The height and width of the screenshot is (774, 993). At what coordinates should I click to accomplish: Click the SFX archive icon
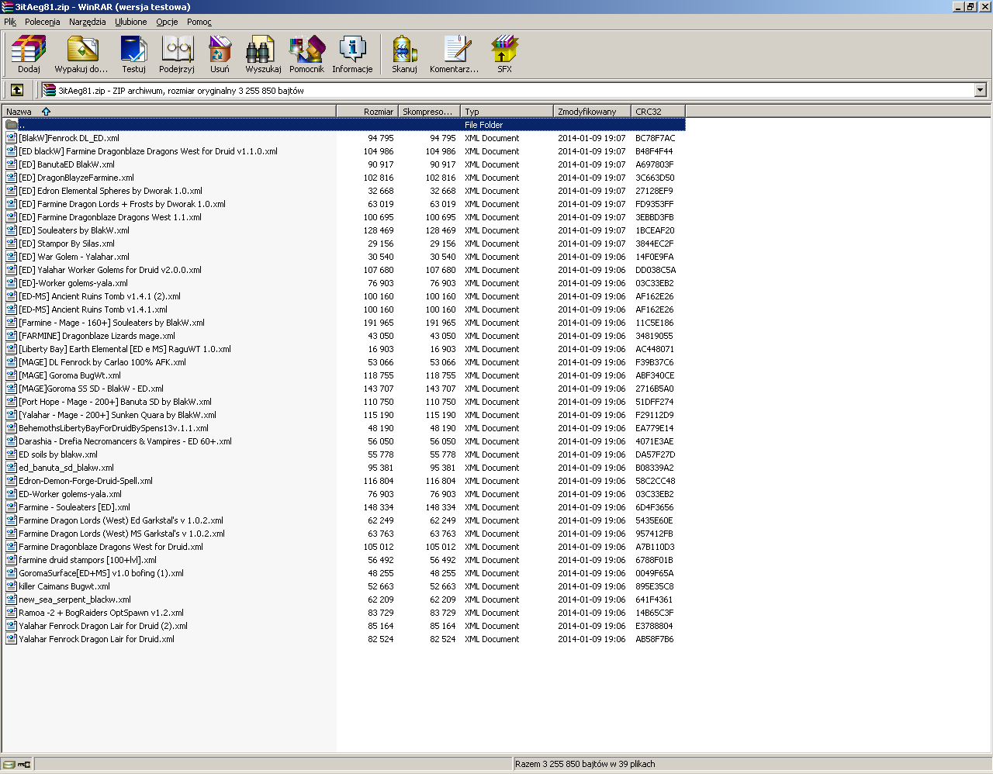coord(504,54)
